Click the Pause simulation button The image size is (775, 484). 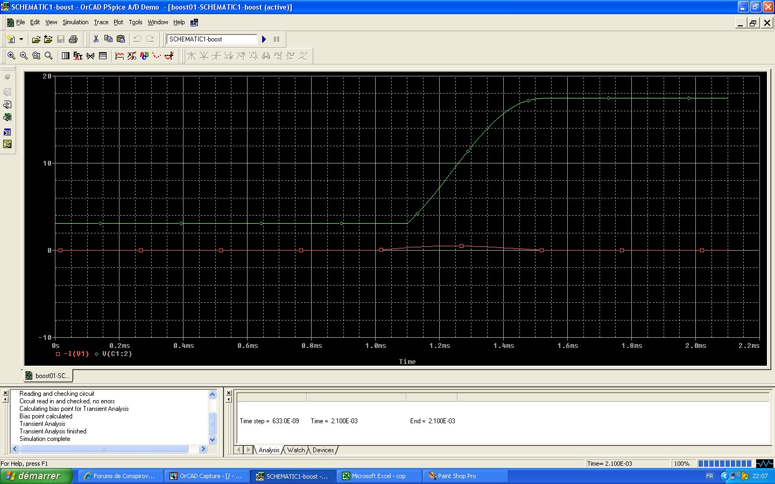[277, 39]
